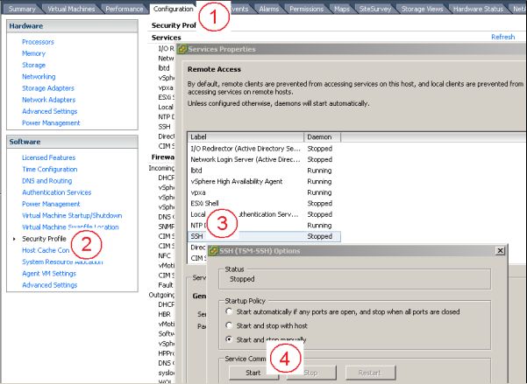Open the Memory hardware link
Screen dimensions: 527x384
coord(33,53)
